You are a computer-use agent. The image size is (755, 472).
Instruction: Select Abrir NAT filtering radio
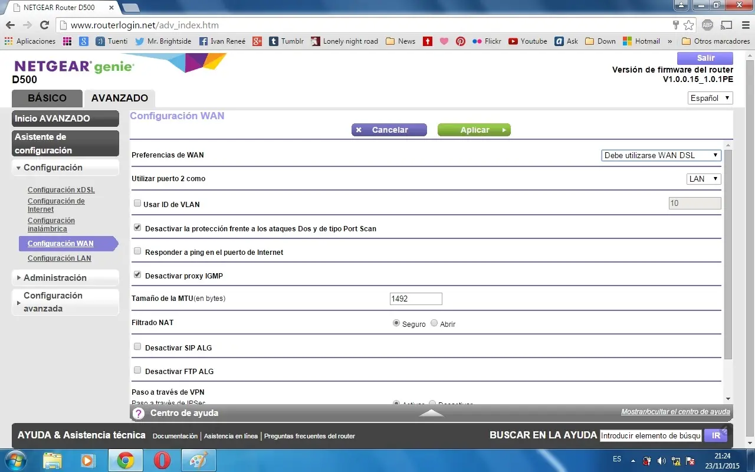click(434, 323)
